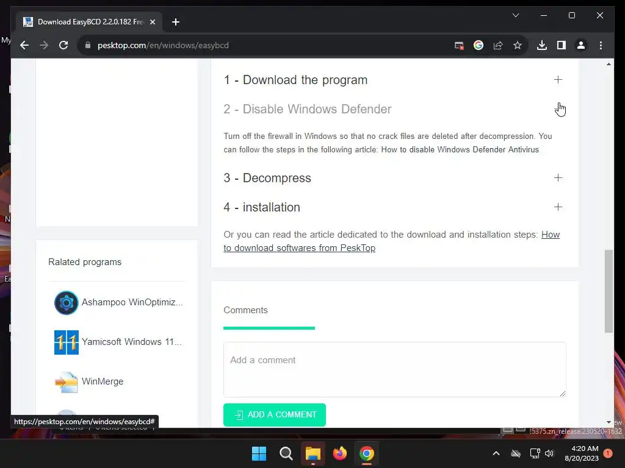Open the Windows Start menu
The height and width of the screenshot is (468, 625).
(x=259, y=453)
